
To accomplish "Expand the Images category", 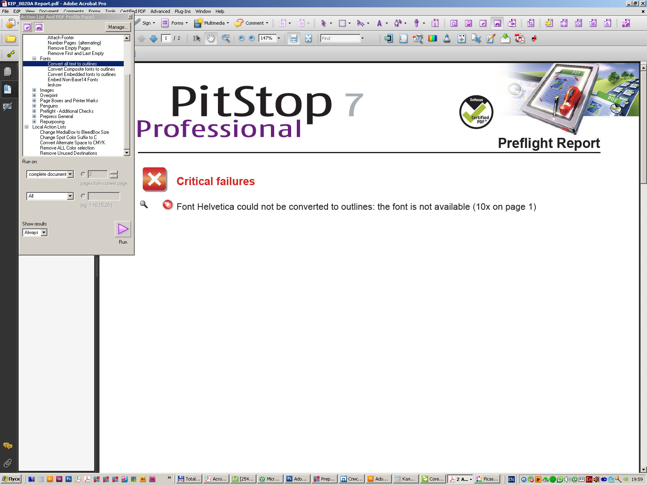I will tap(34, 90).
